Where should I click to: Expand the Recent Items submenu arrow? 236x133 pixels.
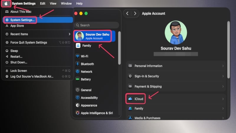pyautogui.click(x=69, y=34)
